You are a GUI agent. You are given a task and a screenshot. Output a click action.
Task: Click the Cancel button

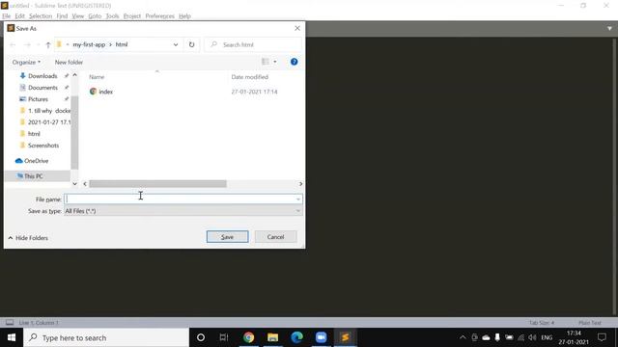tap(275, 237)
